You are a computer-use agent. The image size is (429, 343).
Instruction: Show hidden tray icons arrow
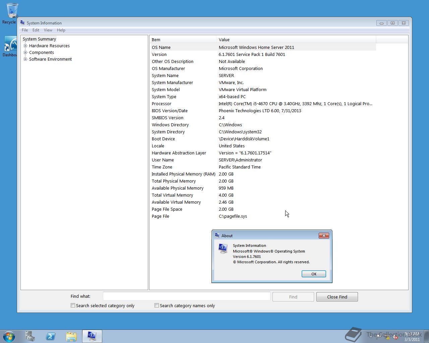[370, 337]
